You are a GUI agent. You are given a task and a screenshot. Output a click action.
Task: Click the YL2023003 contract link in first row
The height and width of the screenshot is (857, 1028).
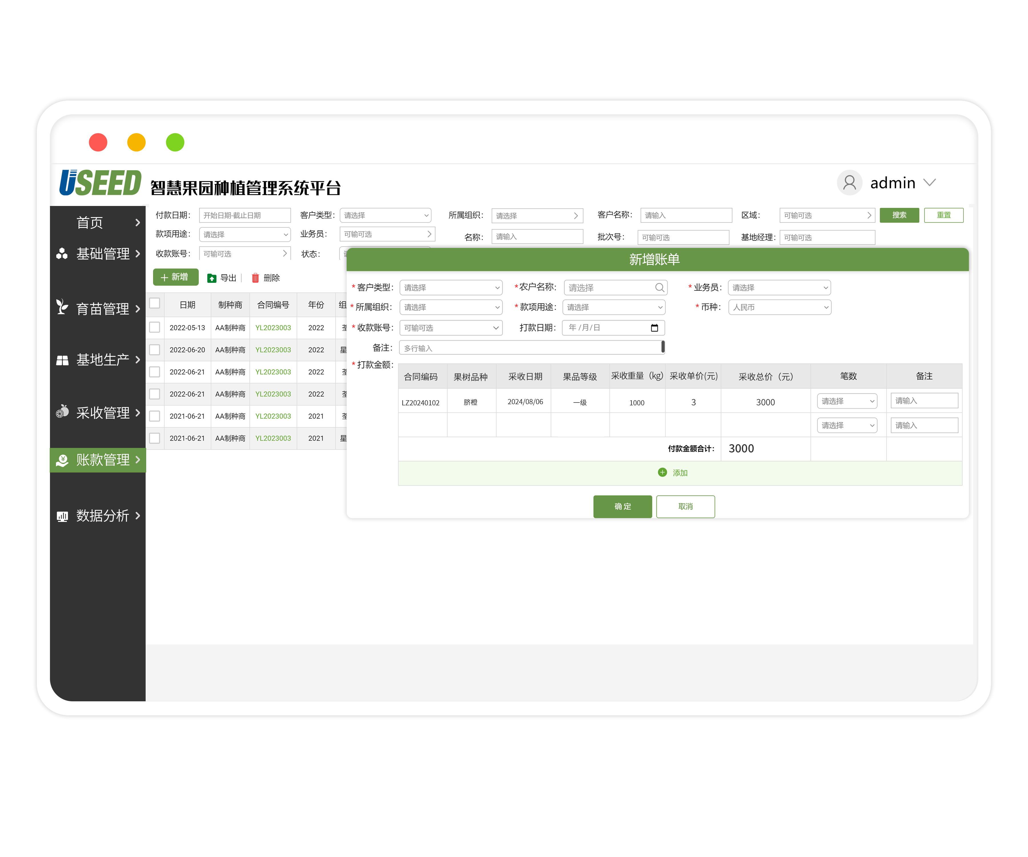[273, 328]
